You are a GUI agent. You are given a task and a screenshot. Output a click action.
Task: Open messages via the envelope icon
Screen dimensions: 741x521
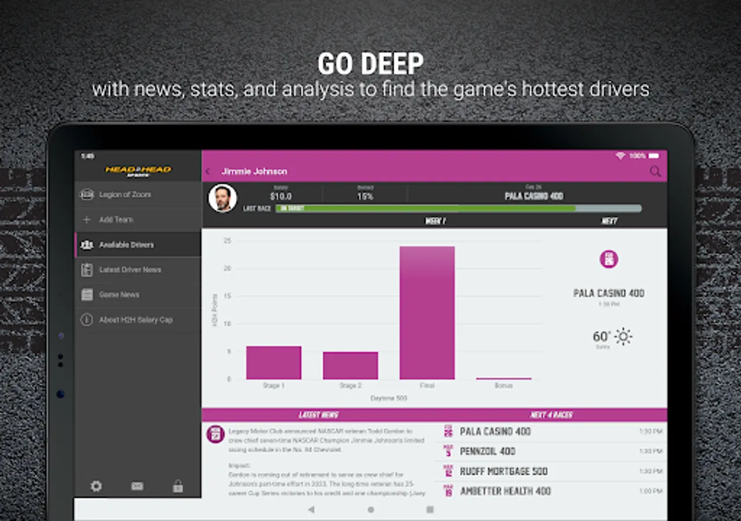[137, 486]
